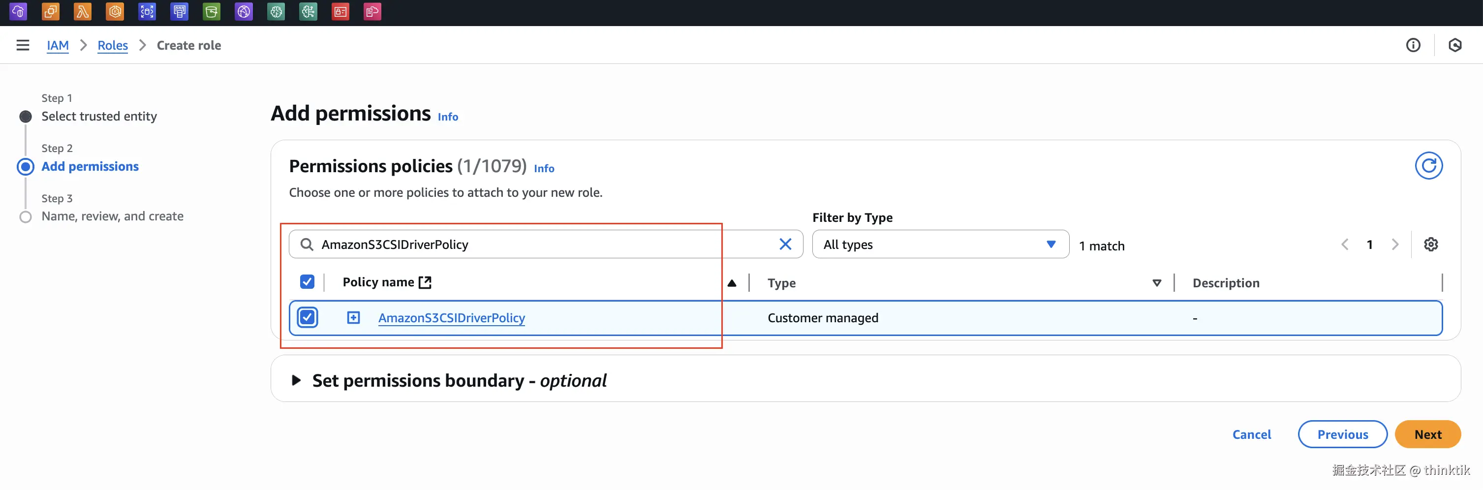The height and width of the screenshot is (490, 1483).
Task: Uncheck the AmazonS3CSIDriverPolicy checkbox
Action: [308, 318]
